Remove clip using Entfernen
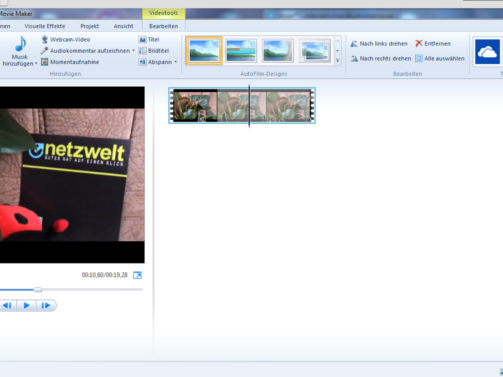This screenshot has width=503, height=377. click(437, 44)
